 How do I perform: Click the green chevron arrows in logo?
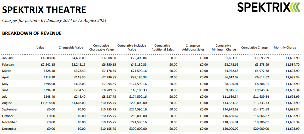tap(295, 7)
